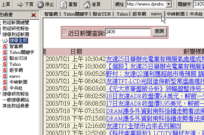Screen dimensions: 204x135
Task: Click the 重整 refresh toolbar icon
Action: [64, 5]
